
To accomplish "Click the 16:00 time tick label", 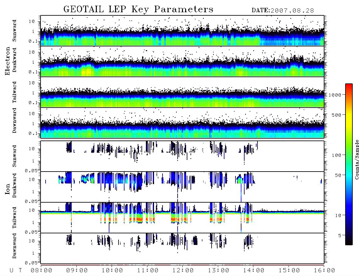I will coord(324,270).
